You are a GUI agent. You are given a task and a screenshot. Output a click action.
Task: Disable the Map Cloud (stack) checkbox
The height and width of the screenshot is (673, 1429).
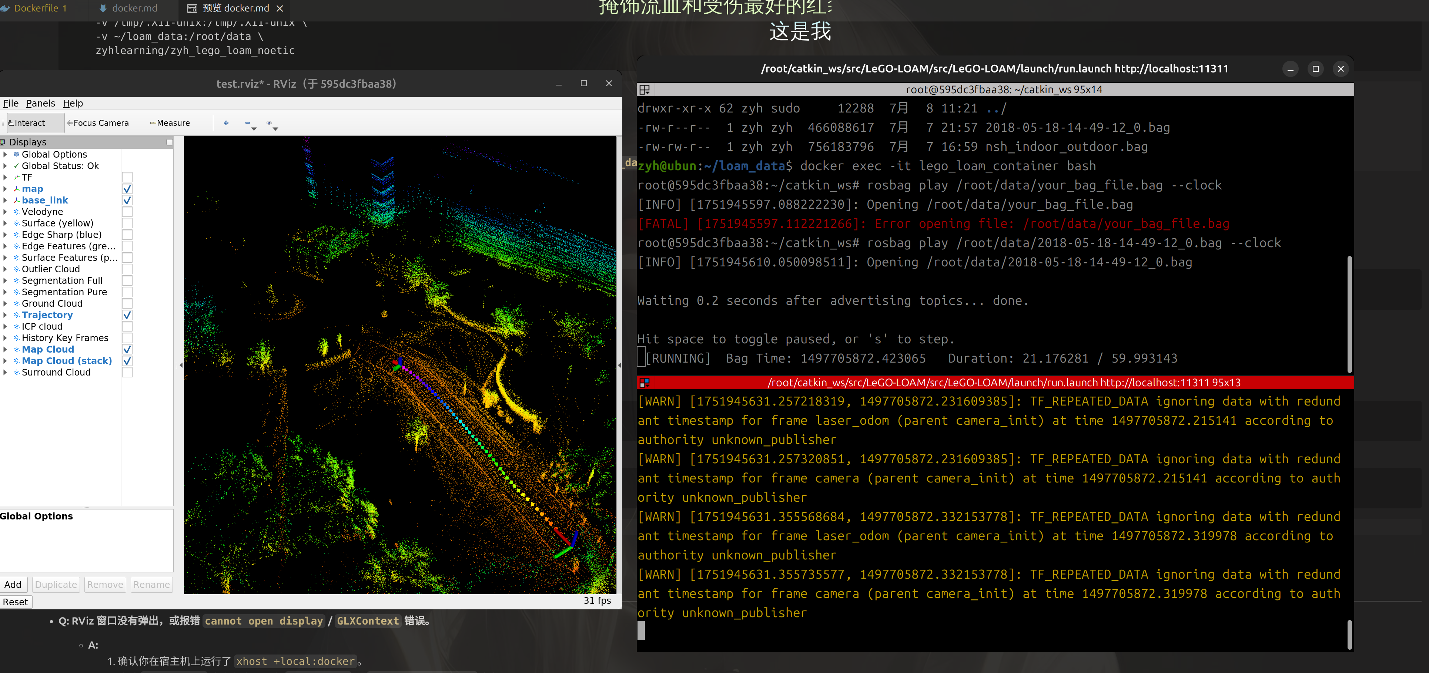[x=127, y=361]
